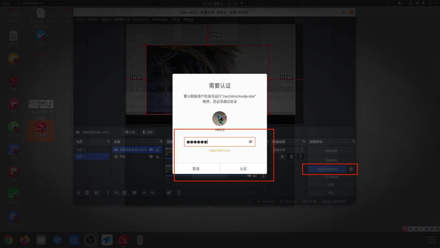Click the 认证 authenticate button
440x248 pixels.
243,169
